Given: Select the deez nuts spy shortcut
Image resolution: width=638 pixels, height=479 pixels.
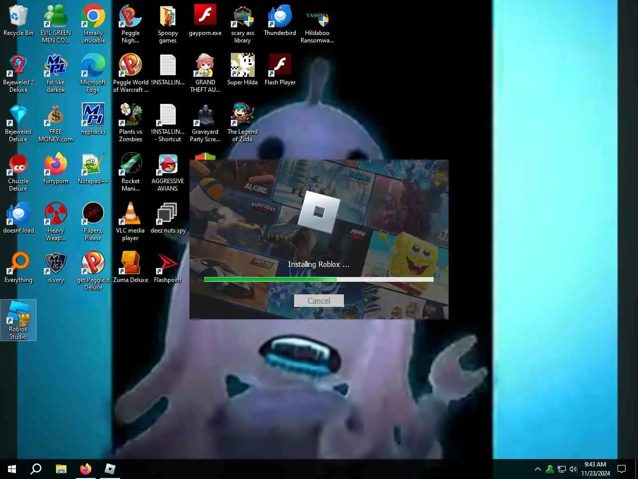Looking at the screenshot, I should [167, 219].
